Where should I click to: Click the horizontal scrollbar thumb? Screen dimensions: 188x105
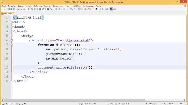[x=74, y=100]
